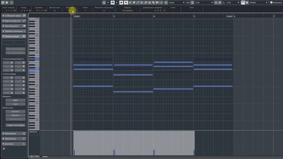Viewport: 283px width, 159px height.
Task: Open the Сетка snap type dropdown
Action: 176,3
